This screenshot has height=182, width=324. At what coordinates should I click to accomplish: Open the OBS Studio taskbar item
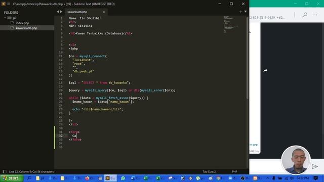click(x=245, y=178)
